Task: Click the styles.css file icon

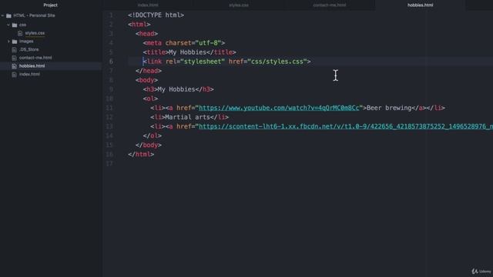Action: pyautogui.click(x=20, y=33)
